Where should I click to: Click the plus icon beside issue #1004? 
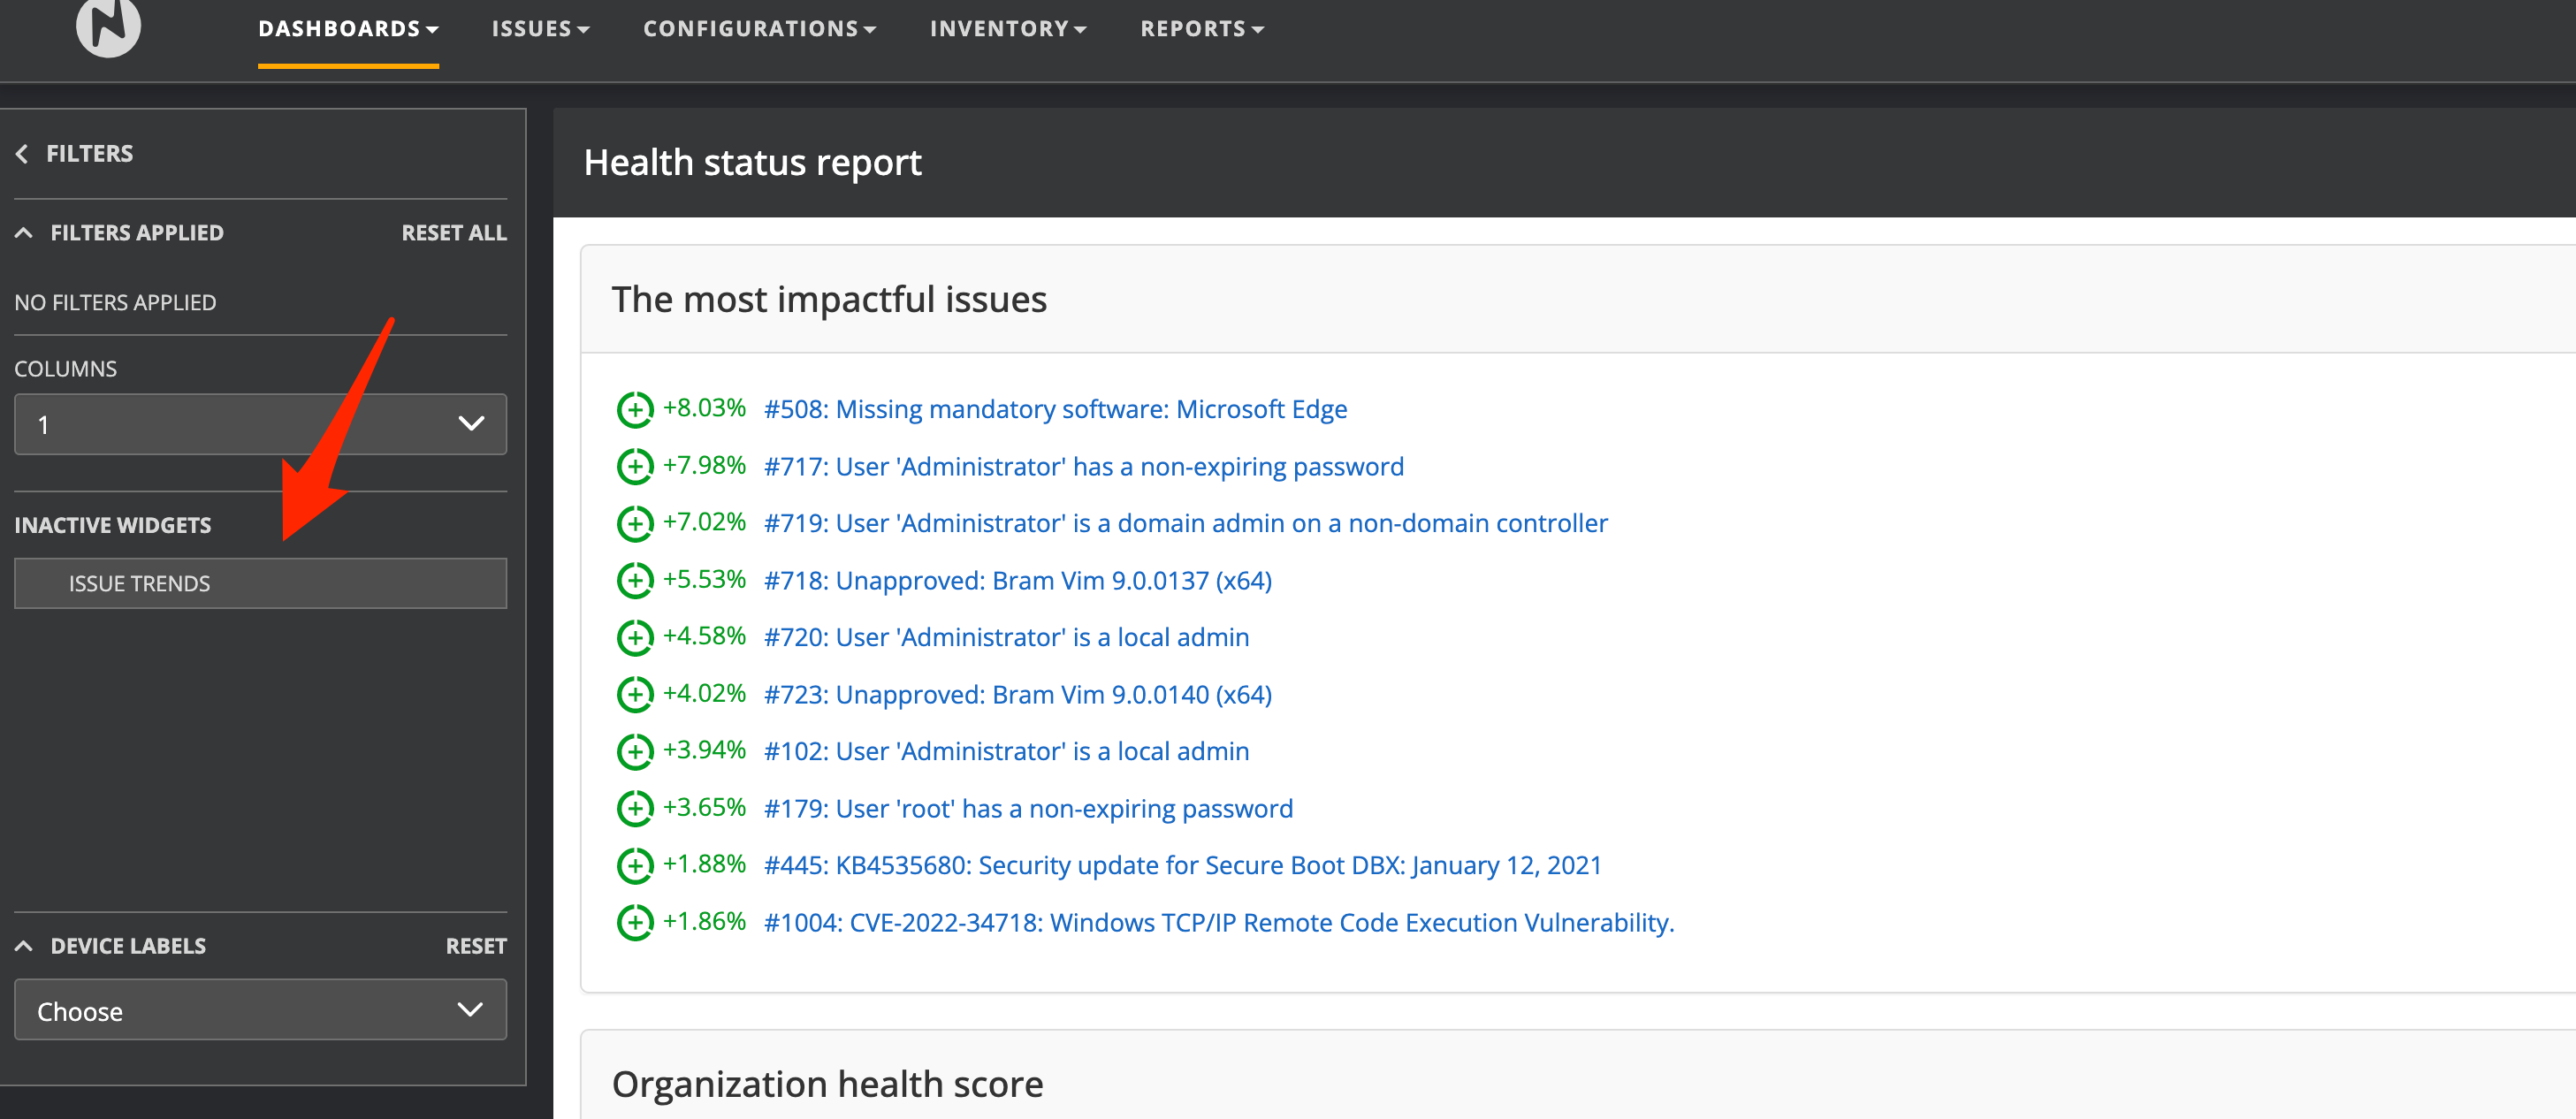(x=634, y=922)
